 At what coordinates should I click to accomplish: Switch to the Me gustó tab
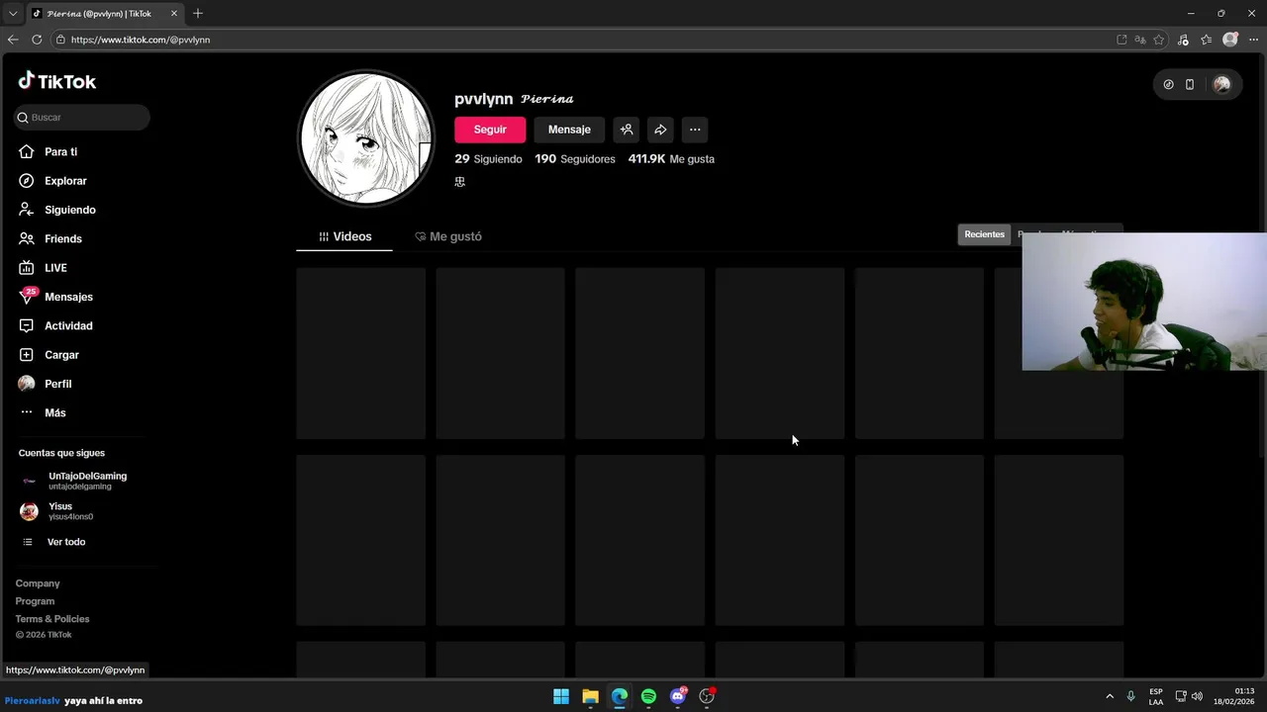tap(448, 236)
